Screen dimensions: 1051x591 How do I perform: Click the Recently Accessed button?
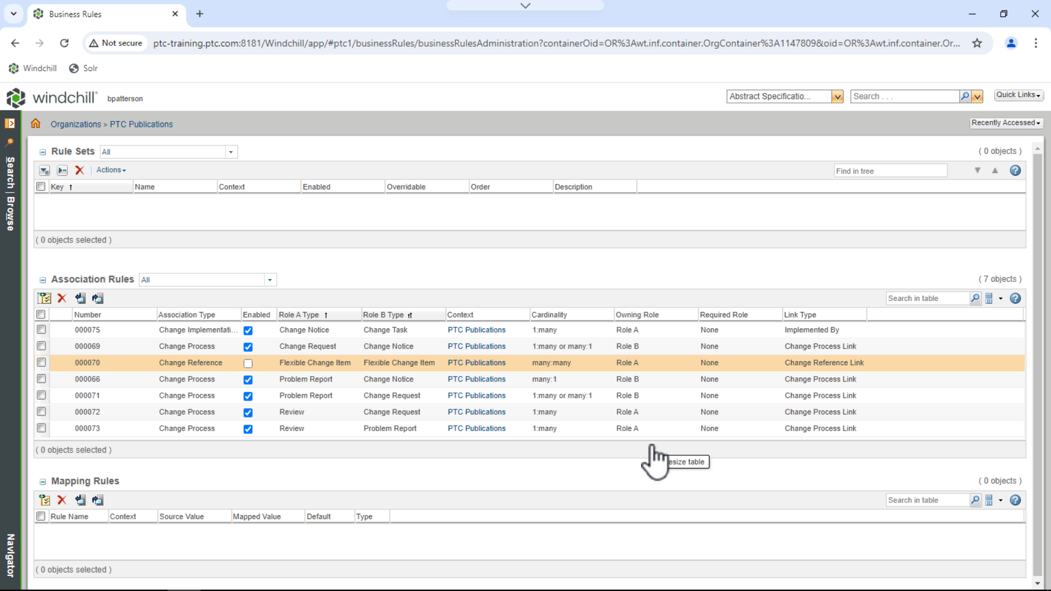click(1006, 123)
